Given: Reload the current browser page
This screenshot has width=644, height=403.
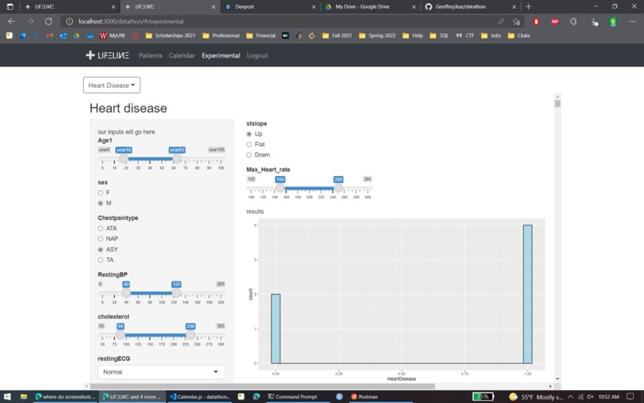Looking at the screenshot, I should [49, 22].
